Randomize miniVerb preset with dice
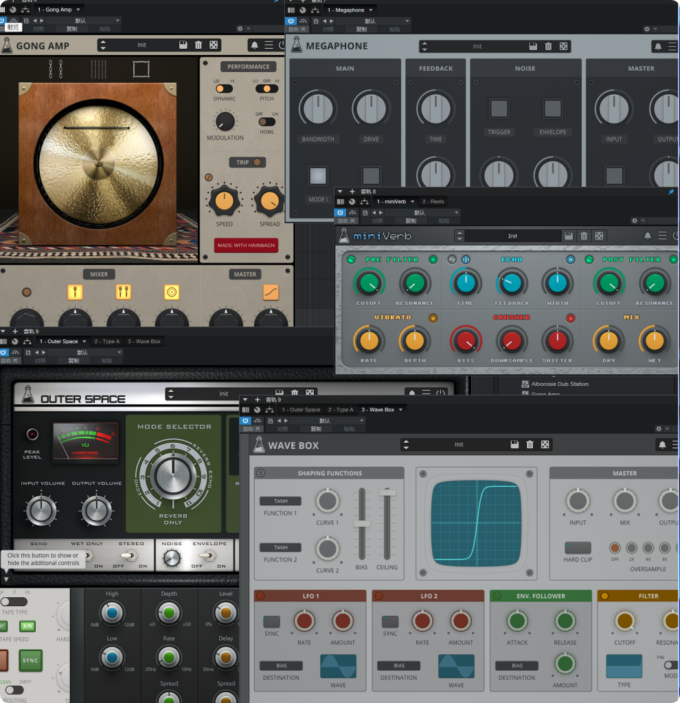The width and height of the screenshot is (680, 703). (599, 236)
